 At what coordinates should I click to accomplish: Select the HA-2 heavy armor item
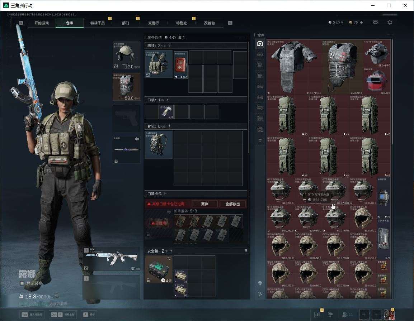pos(294,67)
